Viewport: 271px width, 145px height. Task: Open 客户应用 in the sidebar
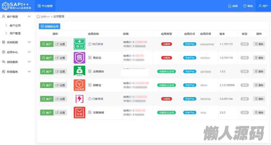(x=15, y=25)
